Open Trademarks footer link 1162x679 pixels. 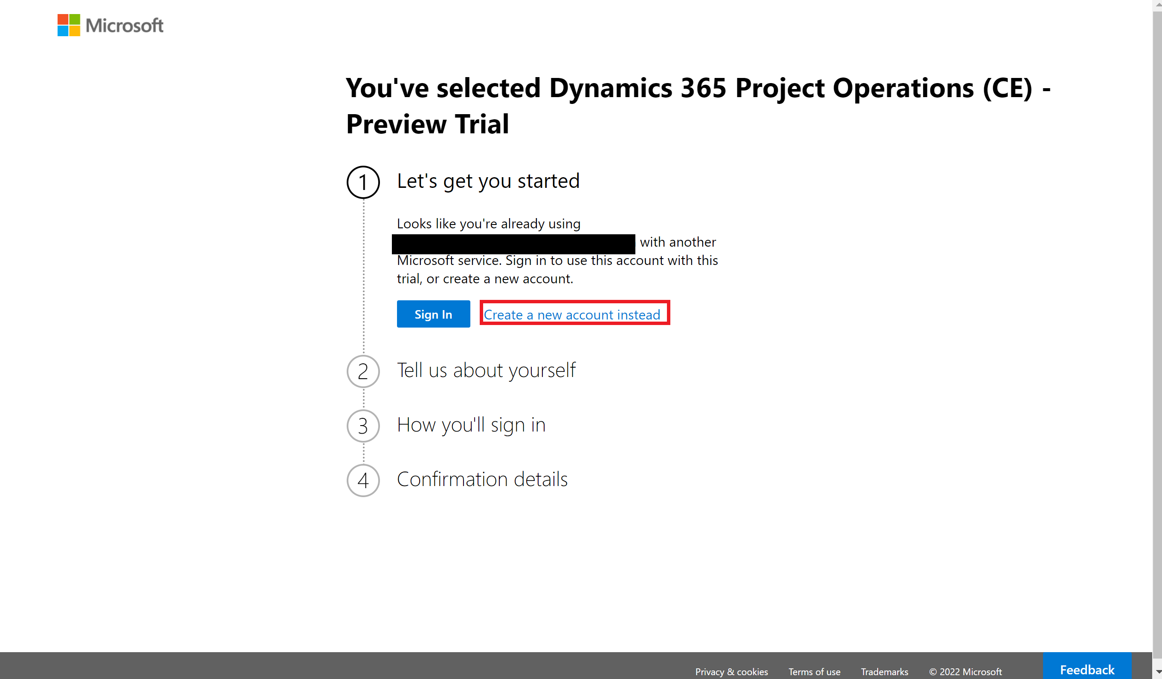pyautogui.click(x=884, y=672)
